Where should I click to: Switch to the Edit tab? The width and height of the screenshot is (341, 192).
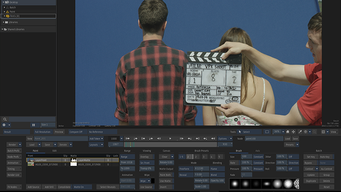click(x=55, y=151)
